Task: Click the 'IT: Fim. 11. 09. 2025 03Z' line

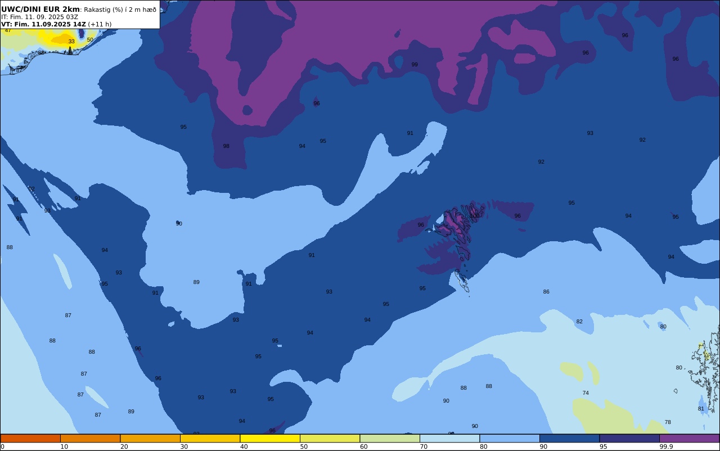Action: pyautogui.click(x=39, y=17)
